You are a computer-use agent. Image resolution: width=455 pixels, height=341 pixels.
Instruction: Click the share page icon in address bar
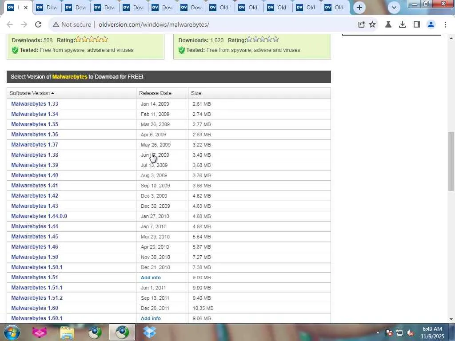coord(361,25)
